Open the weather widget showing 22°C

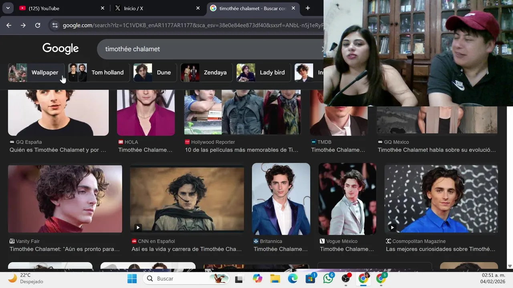point(26,278)
